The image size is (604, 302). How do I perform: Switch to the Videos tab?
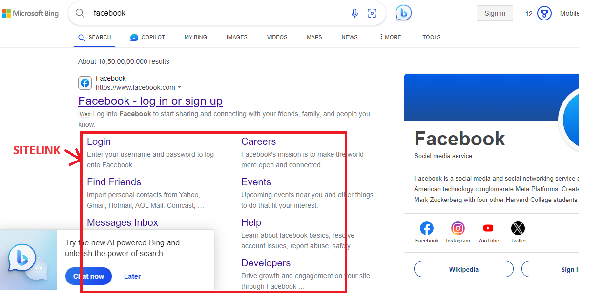click(x=277, y=37)
